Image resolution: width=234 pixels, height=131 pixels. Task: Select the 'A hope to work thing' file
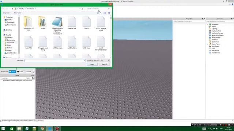pyautogui.click(x=43, y=43)
